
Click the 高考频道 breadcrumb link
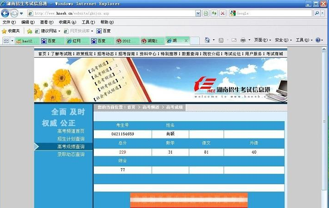pos(151,107)
